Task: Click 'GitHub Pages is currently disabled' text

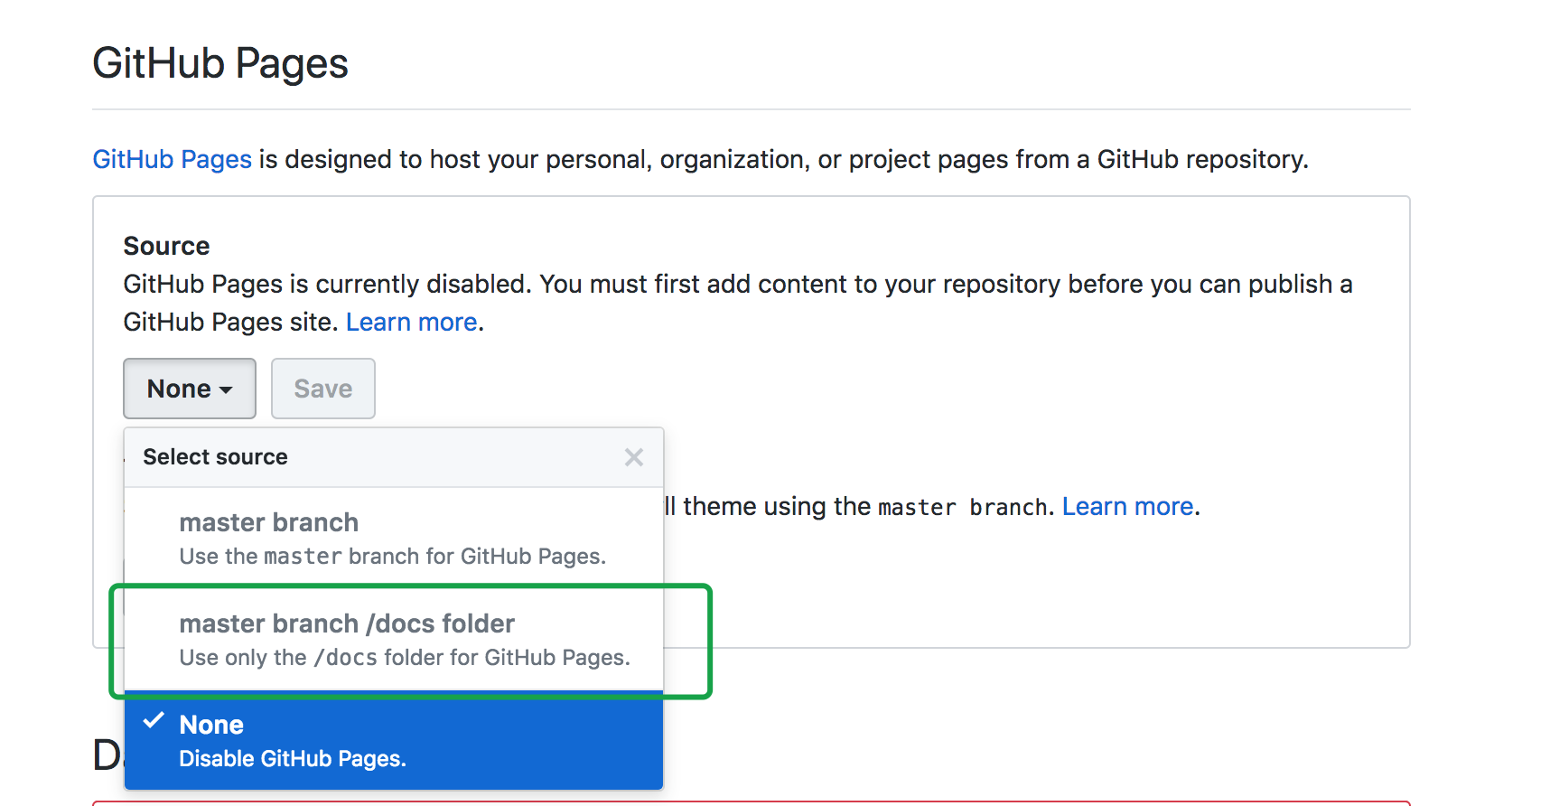Action: (x=328, y=284)
